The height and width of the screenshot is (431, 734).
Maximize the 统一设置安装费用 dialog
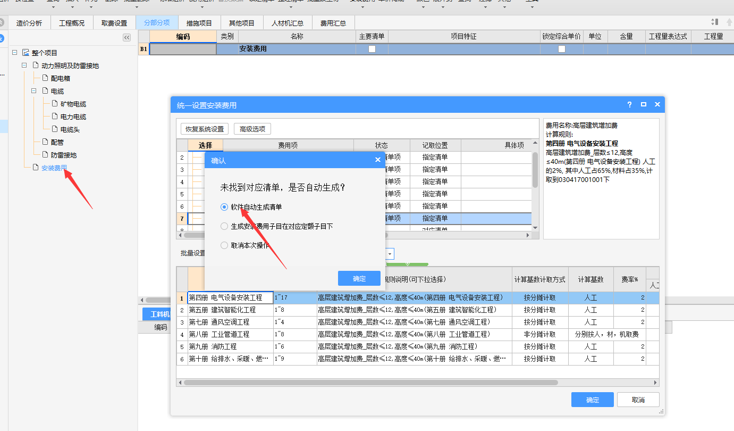click(x=643, y=104)
